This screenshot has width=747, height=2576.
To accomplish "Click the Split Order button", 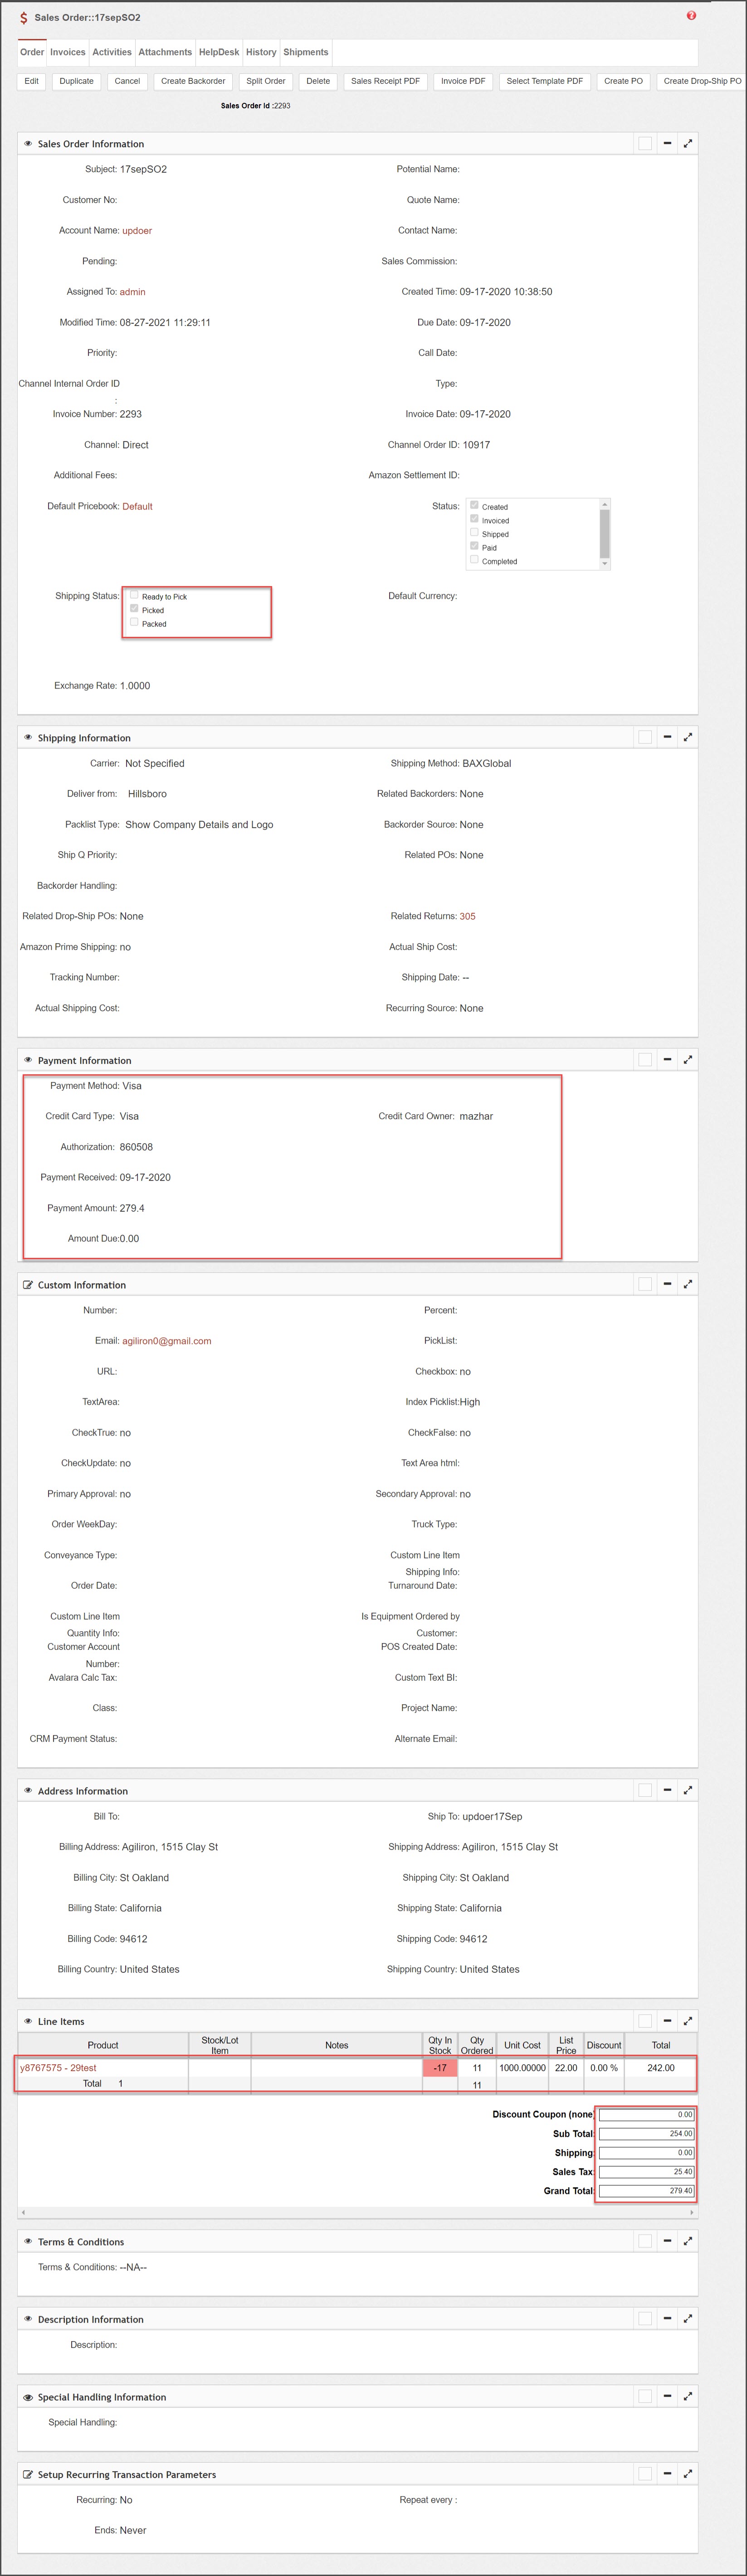I will [266, 81].
